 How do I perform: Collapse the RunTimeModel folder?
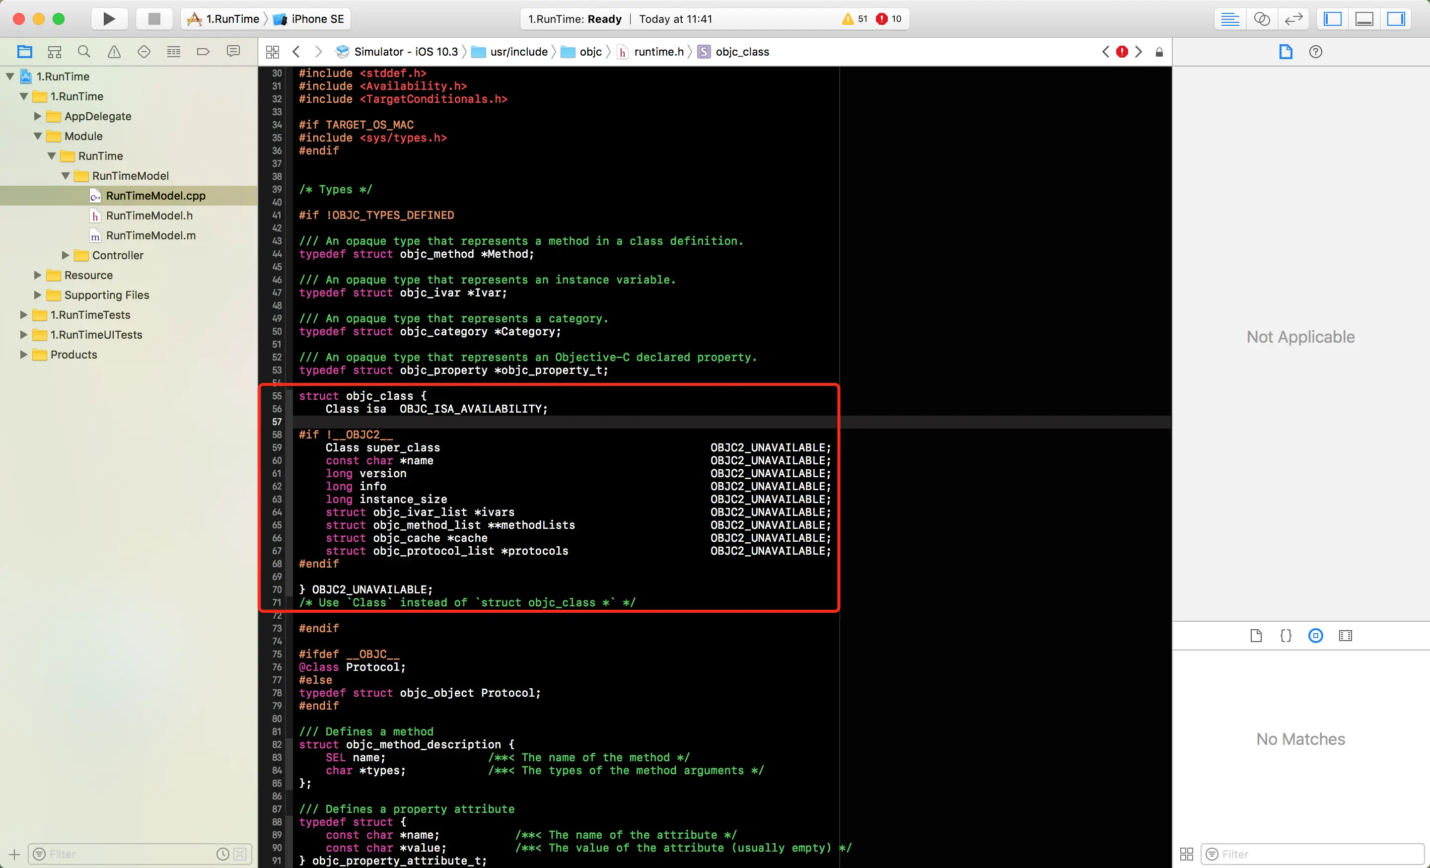66,175
